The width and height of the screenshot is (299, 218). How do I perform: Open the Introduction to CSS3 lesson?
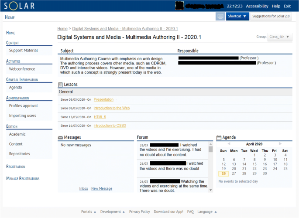pyautogui.click(x=110, y=126)
